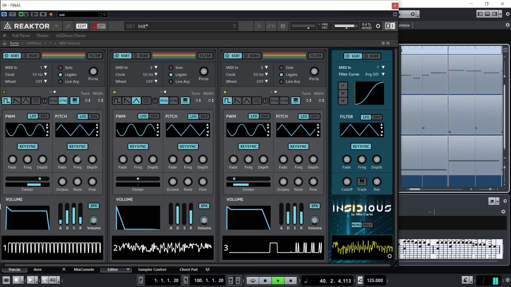The image size is (511, 287).
Task: Select triangle waveform on voice 2
Action: pos(136,100)
